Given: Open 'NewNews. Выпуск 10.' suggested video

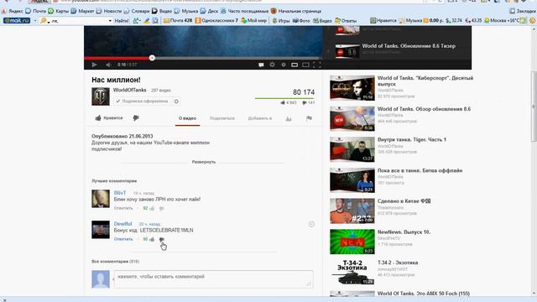Looking at the screenshot, I should click(404, 232).
